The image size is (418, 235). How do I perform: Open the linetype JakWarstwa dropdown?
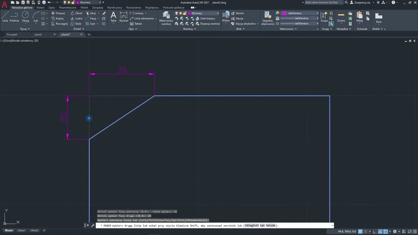coord(300,23)
